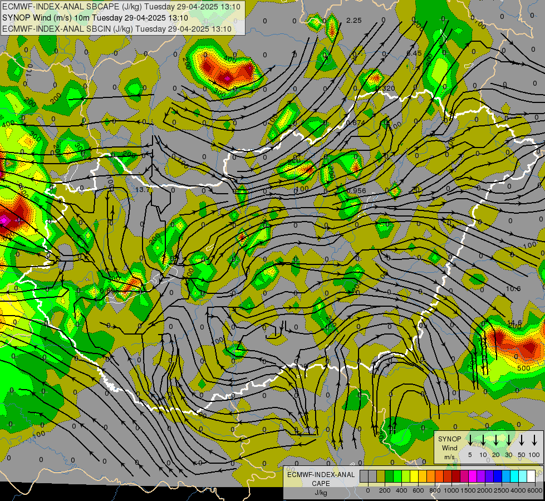The image size is (545, 501).
Task: Click the 2500 value on the CAPE scale
Action: (x=502, y=490)
